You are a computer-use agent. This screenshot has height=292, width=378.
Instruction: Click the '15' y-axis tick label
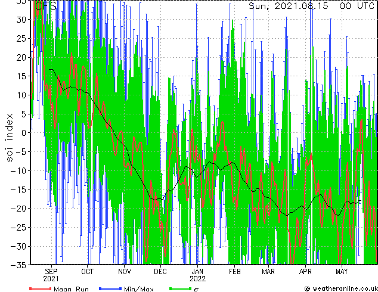21,76
